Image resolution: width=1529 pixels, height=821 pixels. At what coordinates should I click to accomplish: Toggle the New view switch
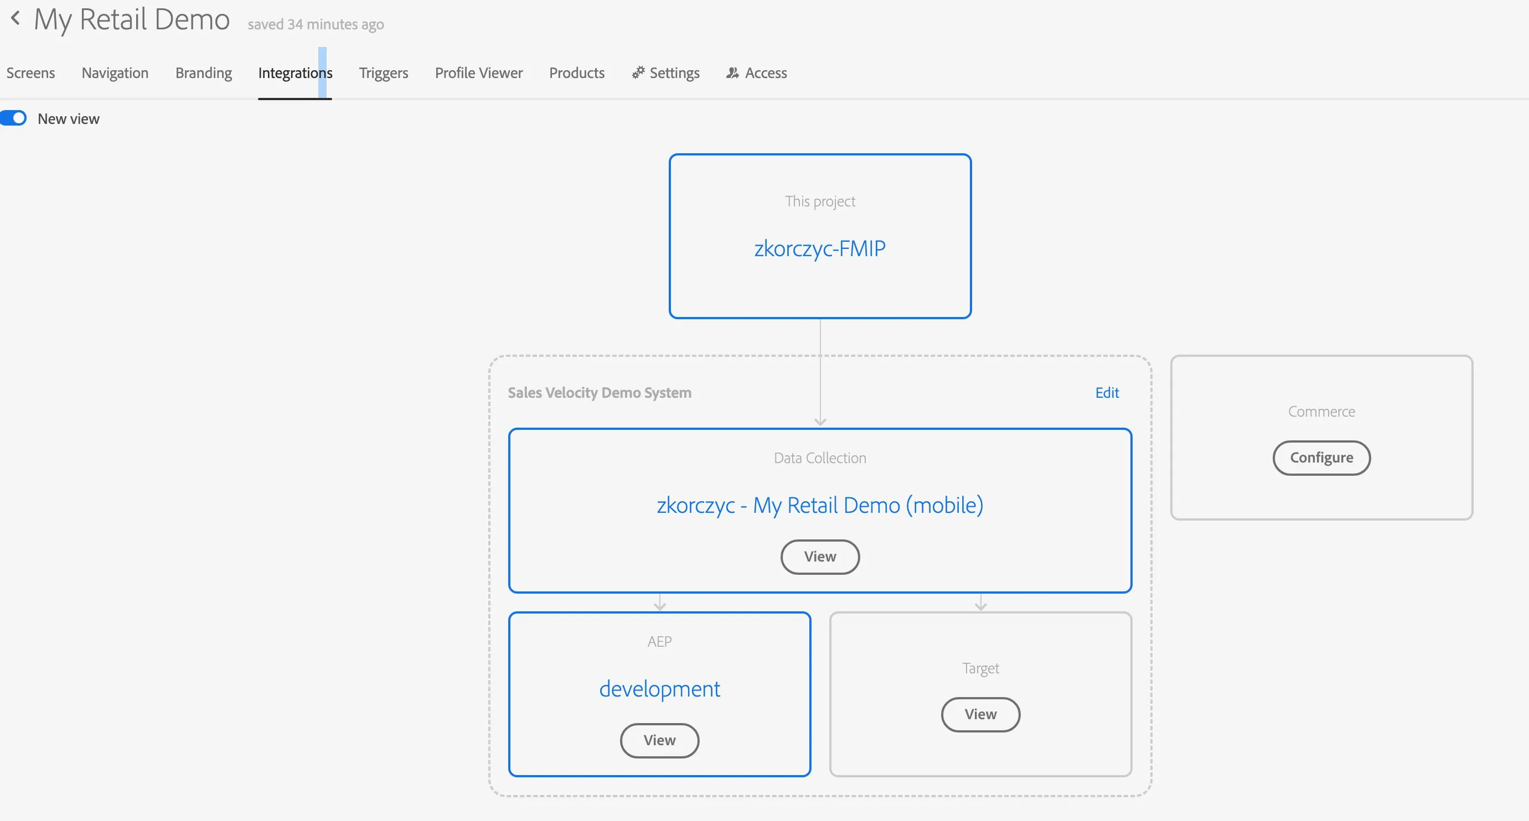coord(14,118)
